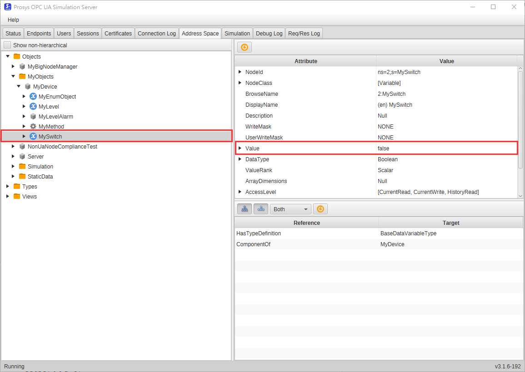Image resolution: width=525 pixels, height=372 pixels.
Task: Click the MyLevel variable icon
Action: pyautogui.click(x=33, y=106)
